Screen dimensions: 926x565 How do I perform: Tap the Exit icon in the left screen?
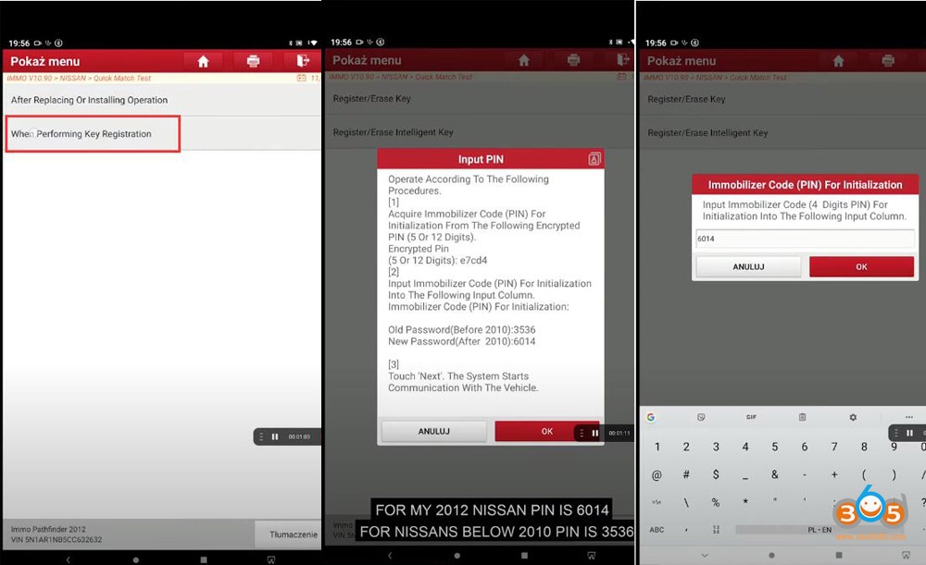point(303,61)
